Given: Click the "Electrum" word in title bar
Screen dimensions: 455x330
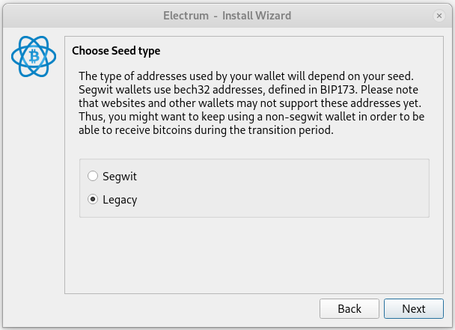Looking at the screenshot, I should click(186, 16).
